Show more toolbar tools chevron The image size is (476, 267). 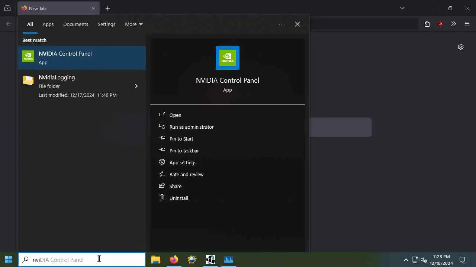[453, 24]
